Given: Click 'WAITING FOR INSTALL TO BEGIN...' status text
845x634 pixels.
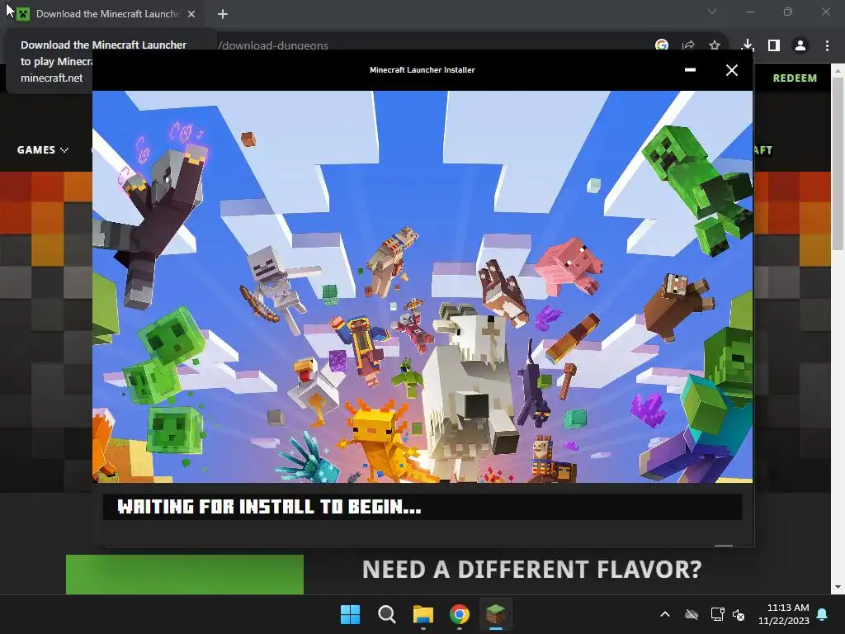Looking at the screenshot, I should click(x=269, y=507).
